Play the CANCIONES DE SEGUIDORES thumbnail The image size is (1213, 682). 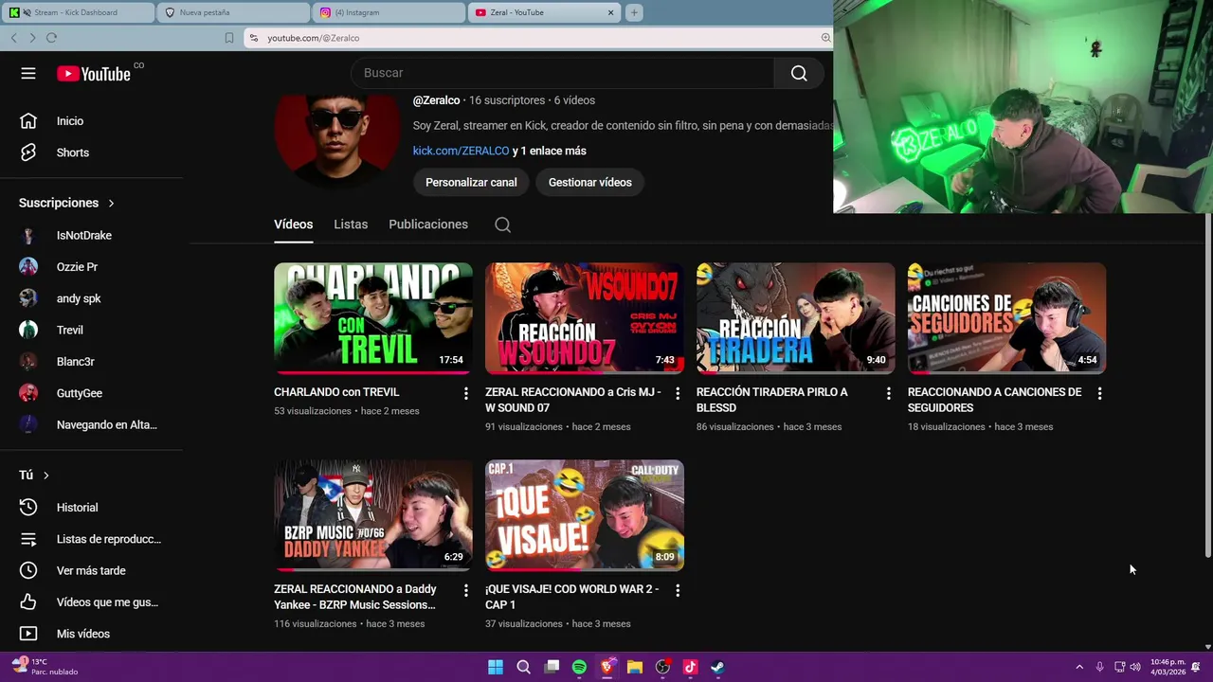pos(1007,318)
